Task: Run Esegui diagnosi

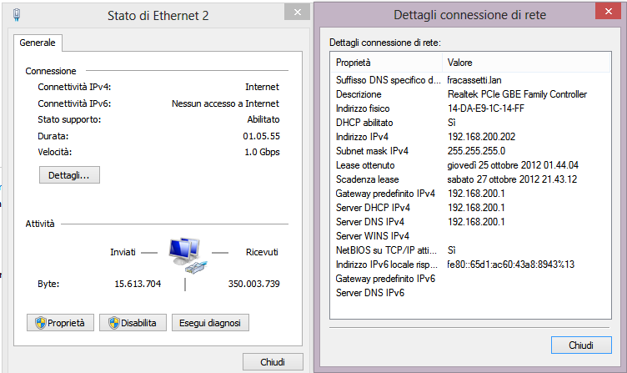Action: [210, 323]
